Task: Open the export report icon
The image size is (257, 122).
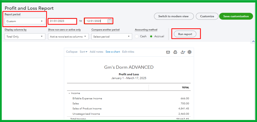Action: tap(183, 52)
